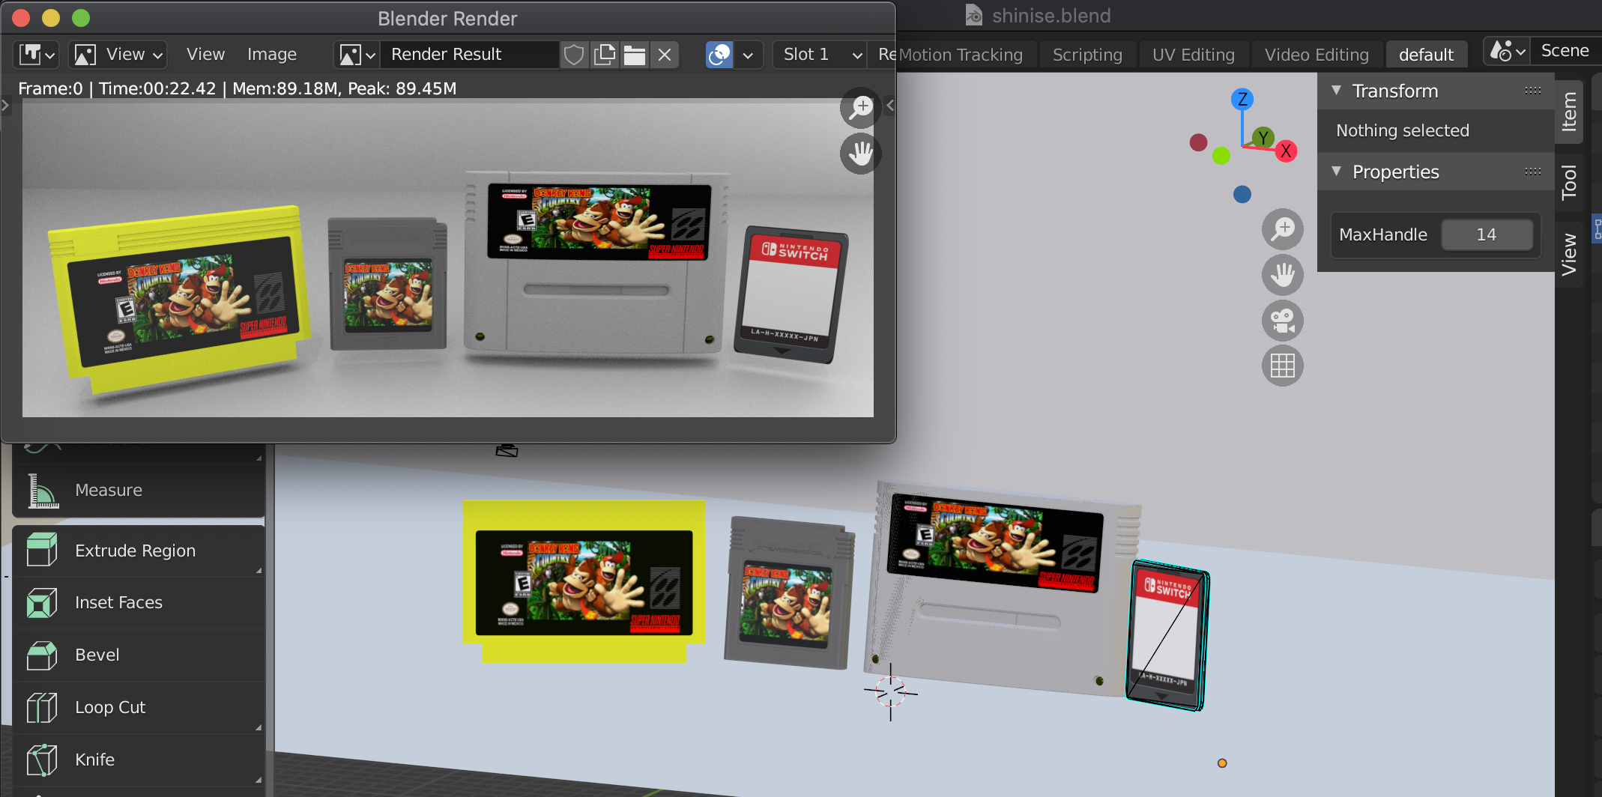
Task: Click the yellow Famicom cartridge in viewport
Action: (584, 581)
